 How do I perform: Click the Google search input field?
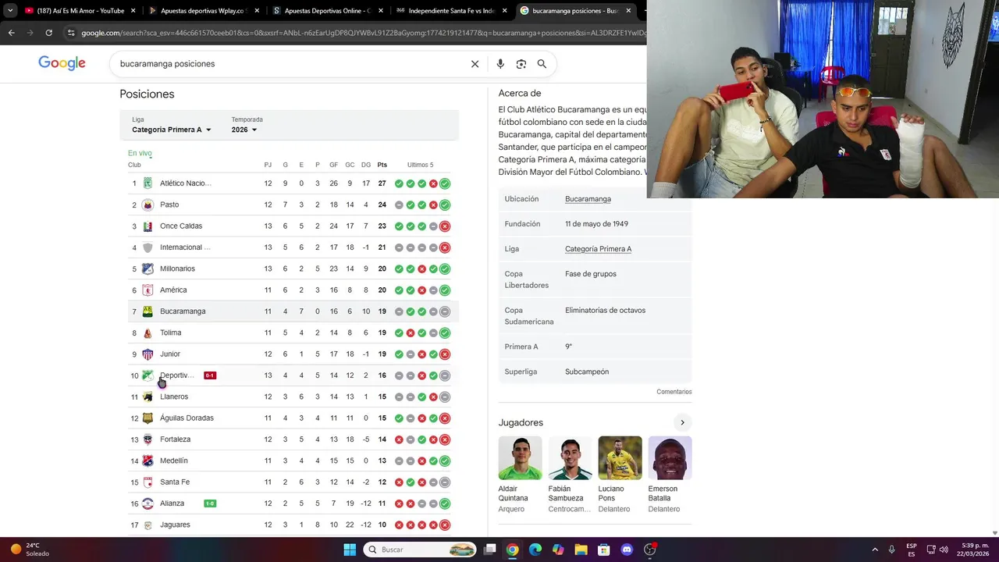point(289,64)
